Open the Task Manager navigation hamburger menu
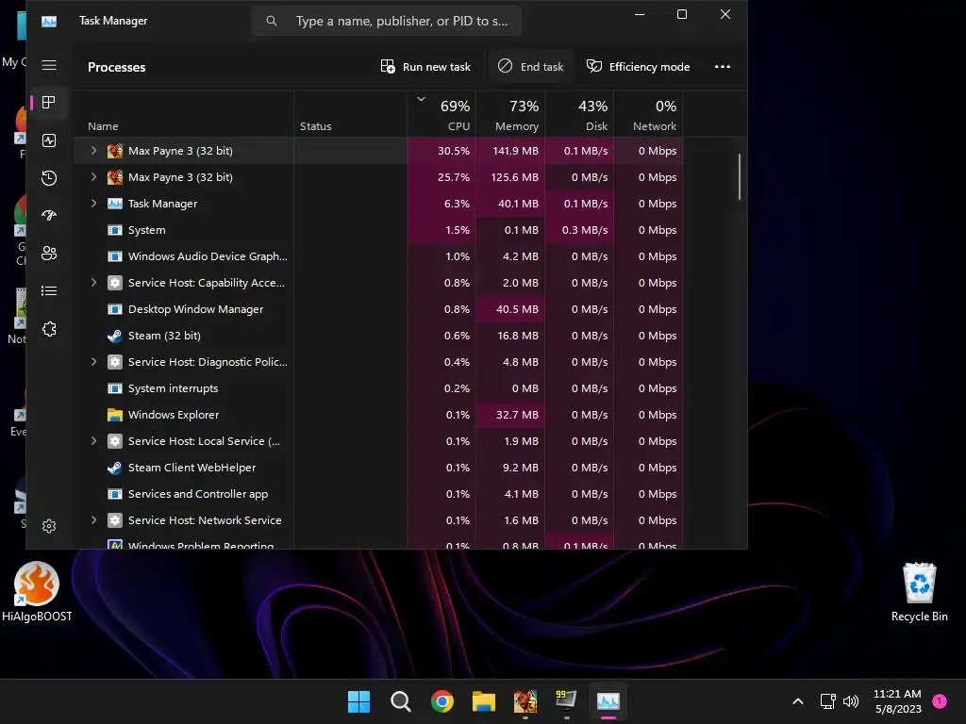Viewport: 966px width, 724px height. [x=49, y=65]
